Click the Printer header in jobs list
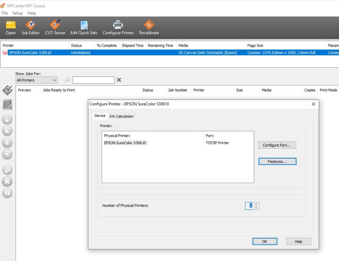This screenshot has width=339, height=261. tap(212, 90)
